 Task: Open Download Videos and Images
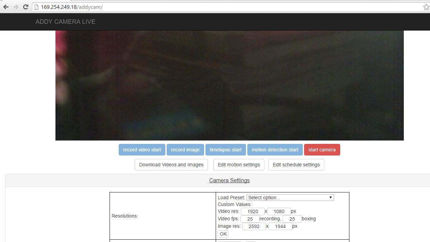(171, 165)
